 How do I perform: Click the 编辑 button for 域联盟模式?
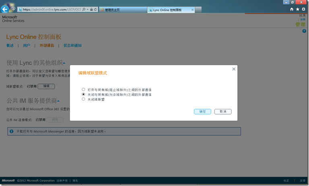46,86
